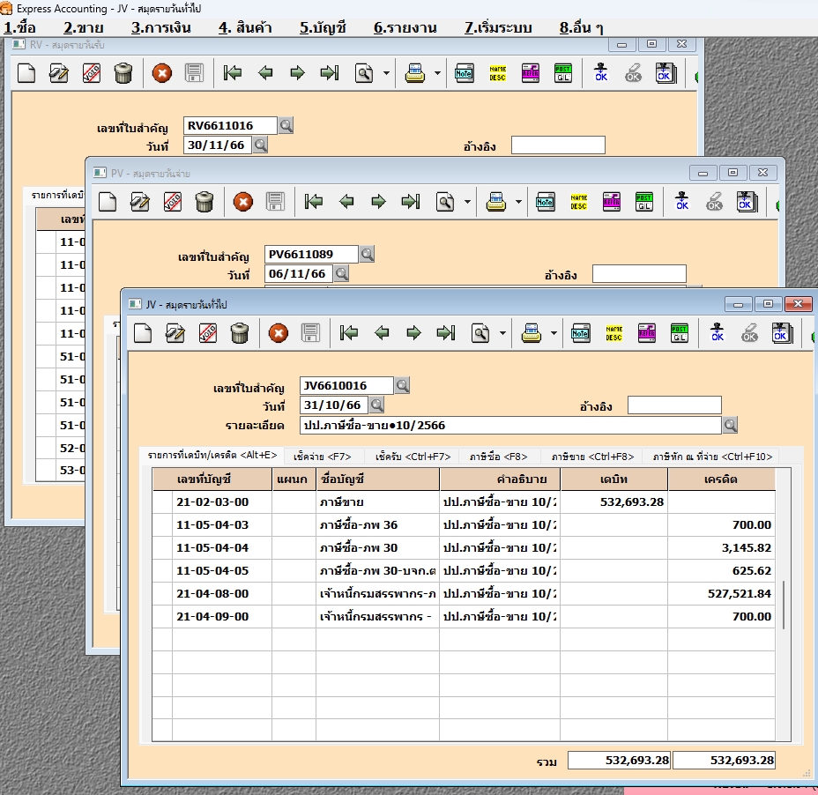The width and height of the screenshot is (818, 795).
Task: Select credit cell 527,521.84
Action: point(722,594)
